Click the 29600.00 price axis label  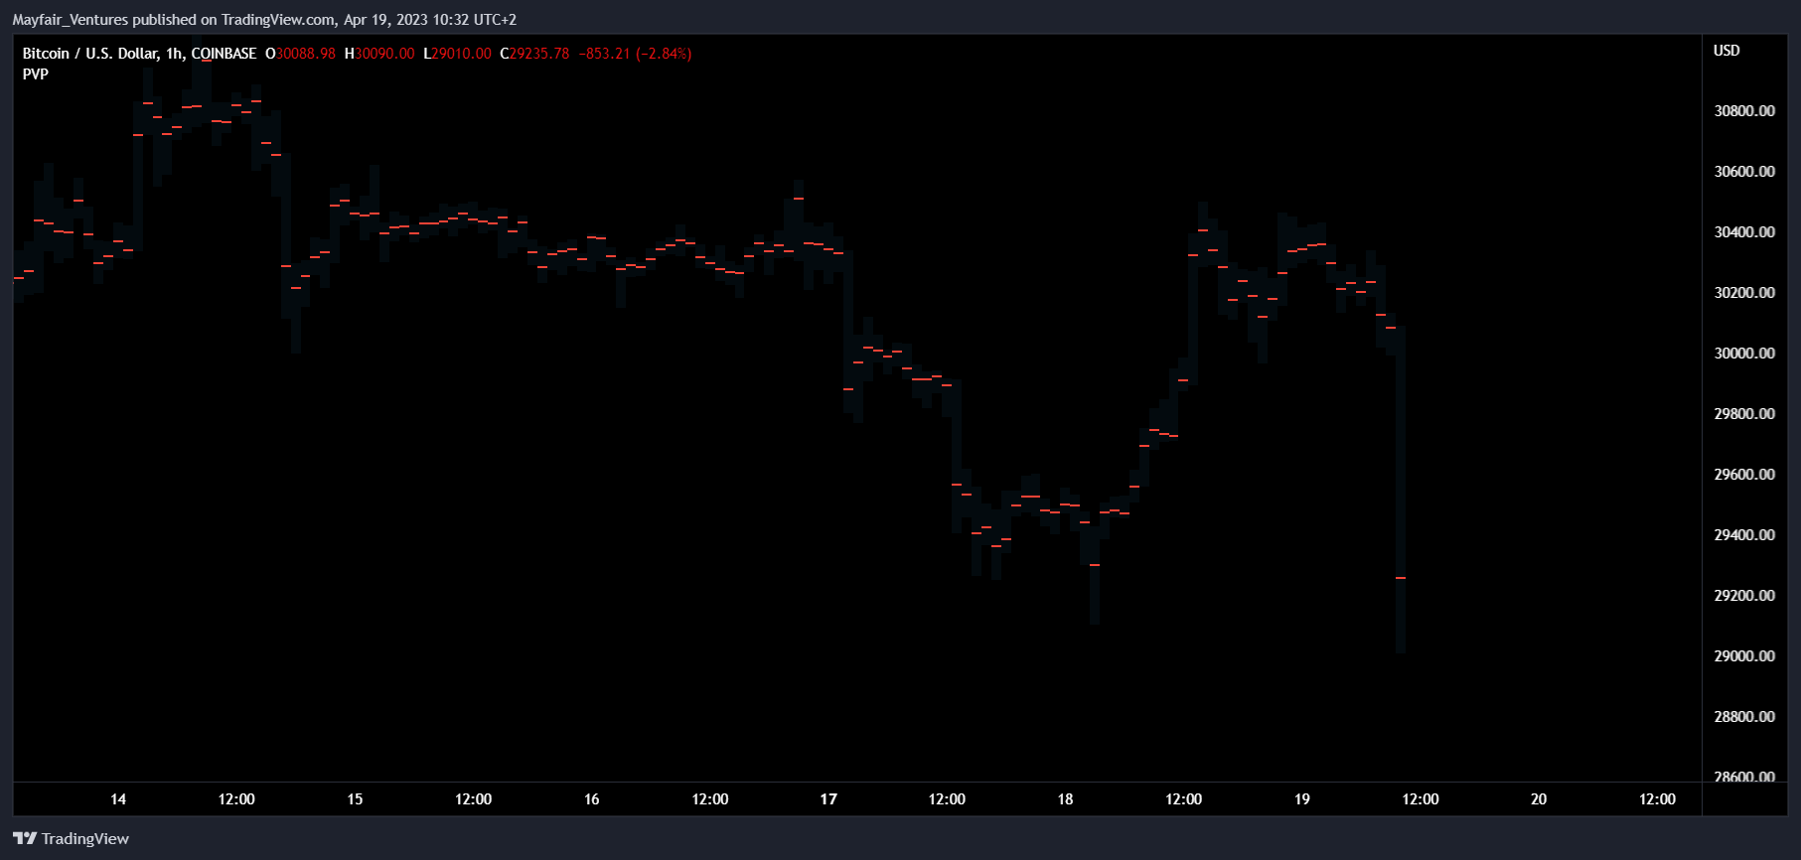[x=1744, y=475]
